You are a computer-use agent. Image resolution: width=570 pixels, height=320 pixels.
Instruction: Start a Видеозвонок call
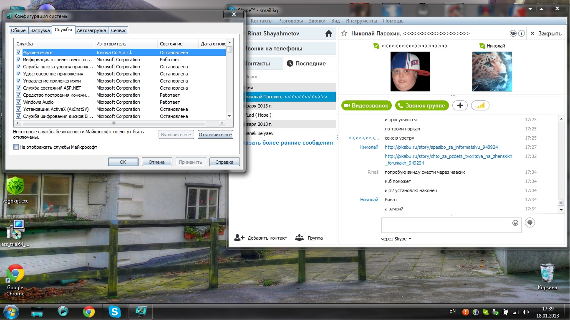[367, 105]
